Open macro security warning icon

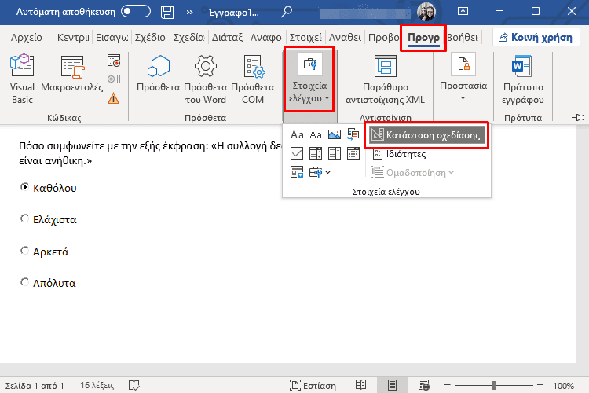coord(114,98)
